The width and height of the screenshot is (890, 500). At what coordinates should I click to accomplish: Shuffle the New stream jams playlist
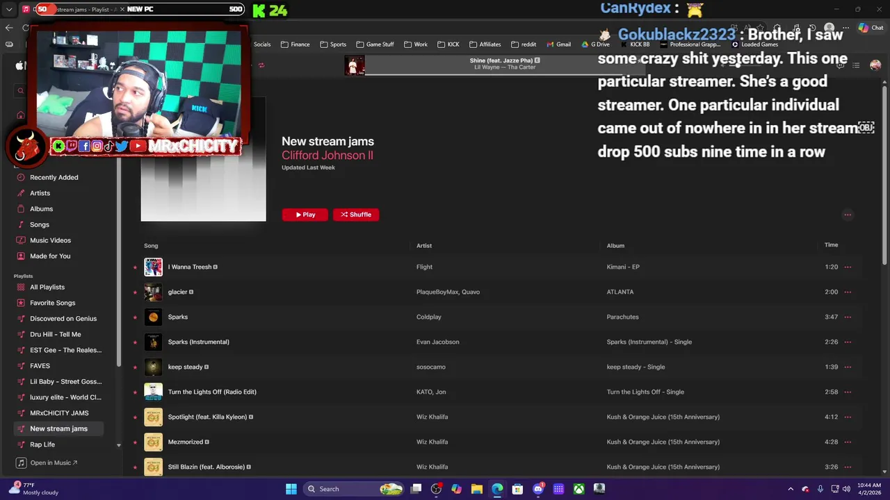pos(356,215)
